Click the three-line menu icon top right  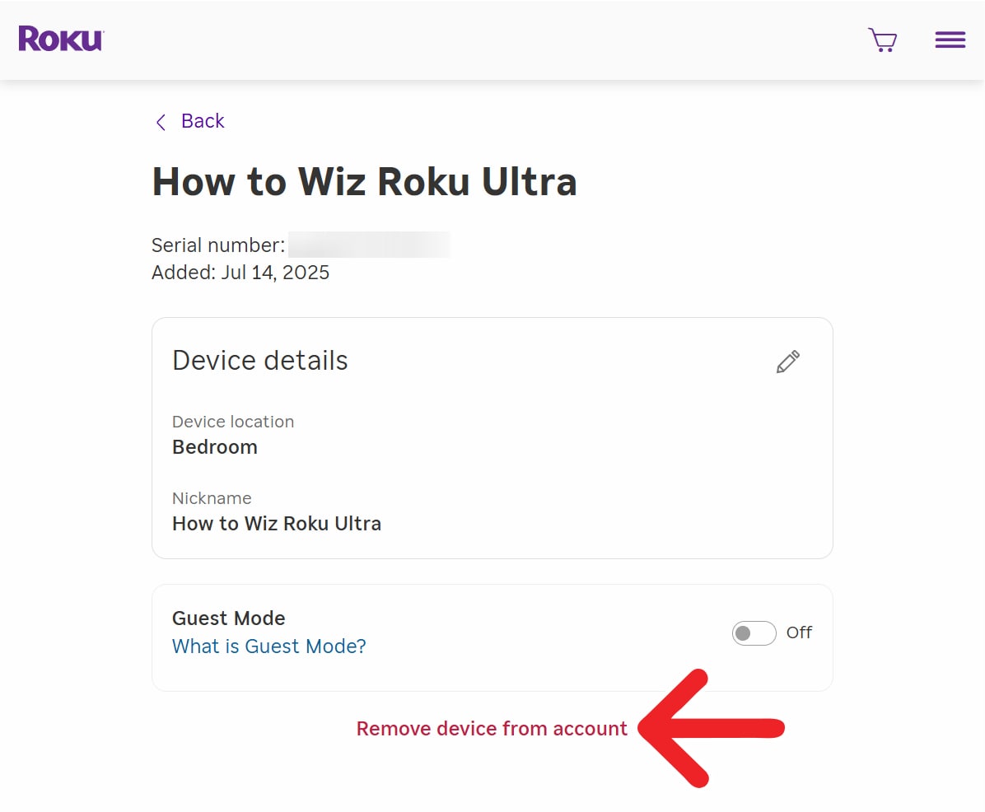coord(950,39)
